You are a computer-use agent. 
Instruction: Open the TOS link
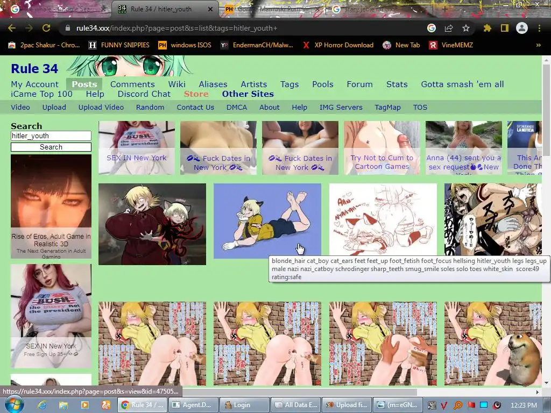420,108
